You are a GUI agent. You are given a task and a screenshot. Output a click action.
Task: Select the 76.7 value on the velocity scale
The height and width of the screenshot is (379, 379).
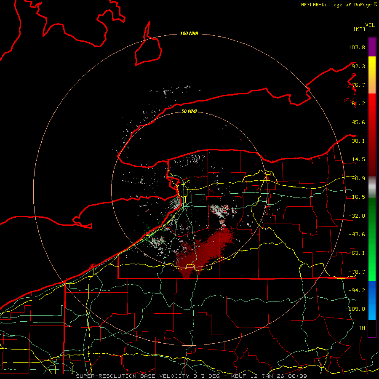click(x=358, y=85)
